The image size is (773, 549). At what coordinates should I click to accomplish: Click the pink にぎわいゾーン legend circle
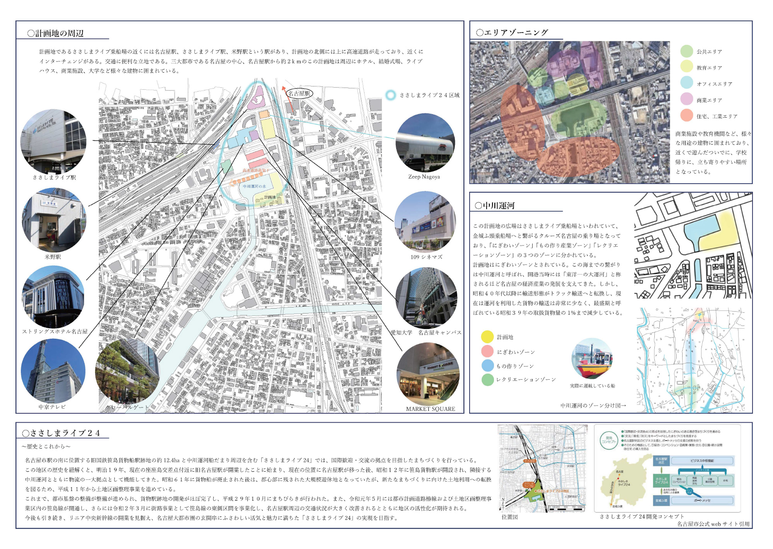point(487,351)
